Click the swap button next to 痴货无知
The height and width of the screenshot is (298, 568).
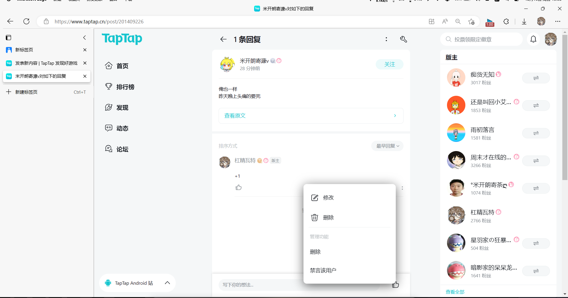536,78
